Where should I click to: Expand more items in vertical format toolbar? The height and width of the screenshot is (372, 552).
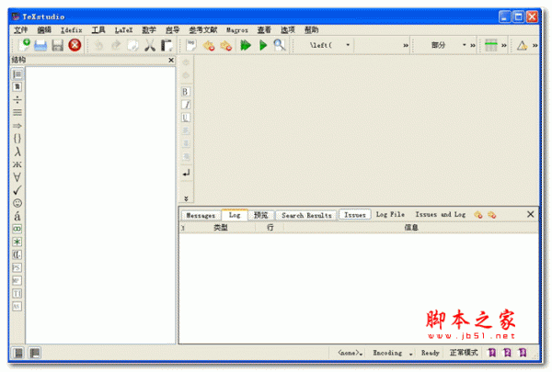click(186, 198)
